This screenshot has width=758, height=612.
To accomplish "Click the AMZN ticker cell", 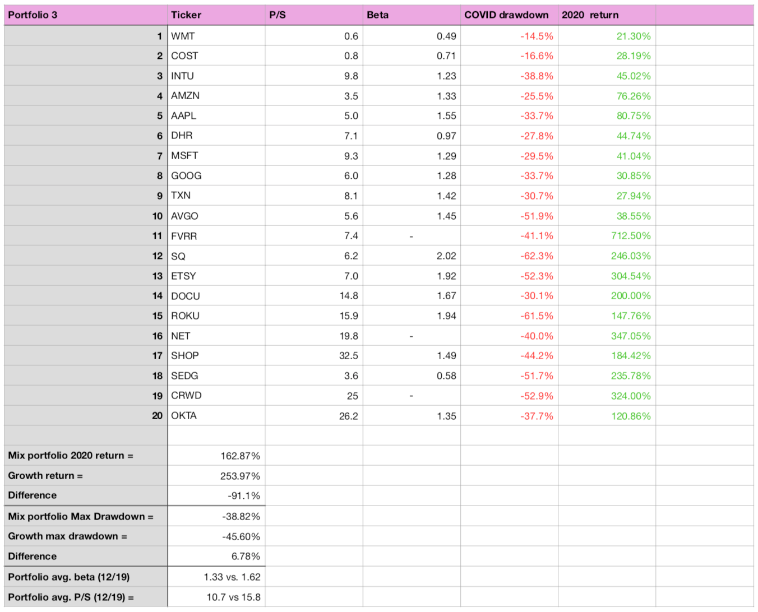I will pos(216,96).
